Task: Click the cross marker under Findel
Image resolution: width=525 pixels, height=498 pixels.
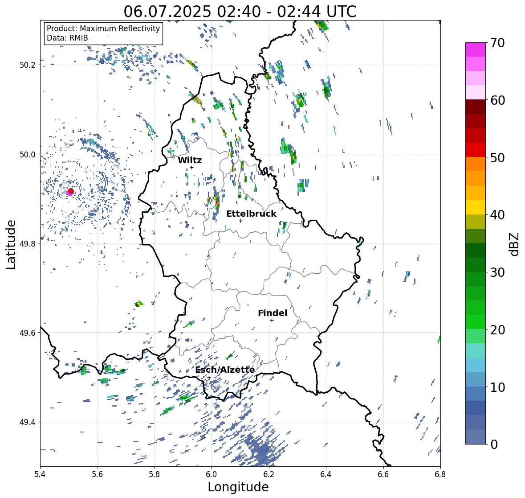Action: (272, 321)
